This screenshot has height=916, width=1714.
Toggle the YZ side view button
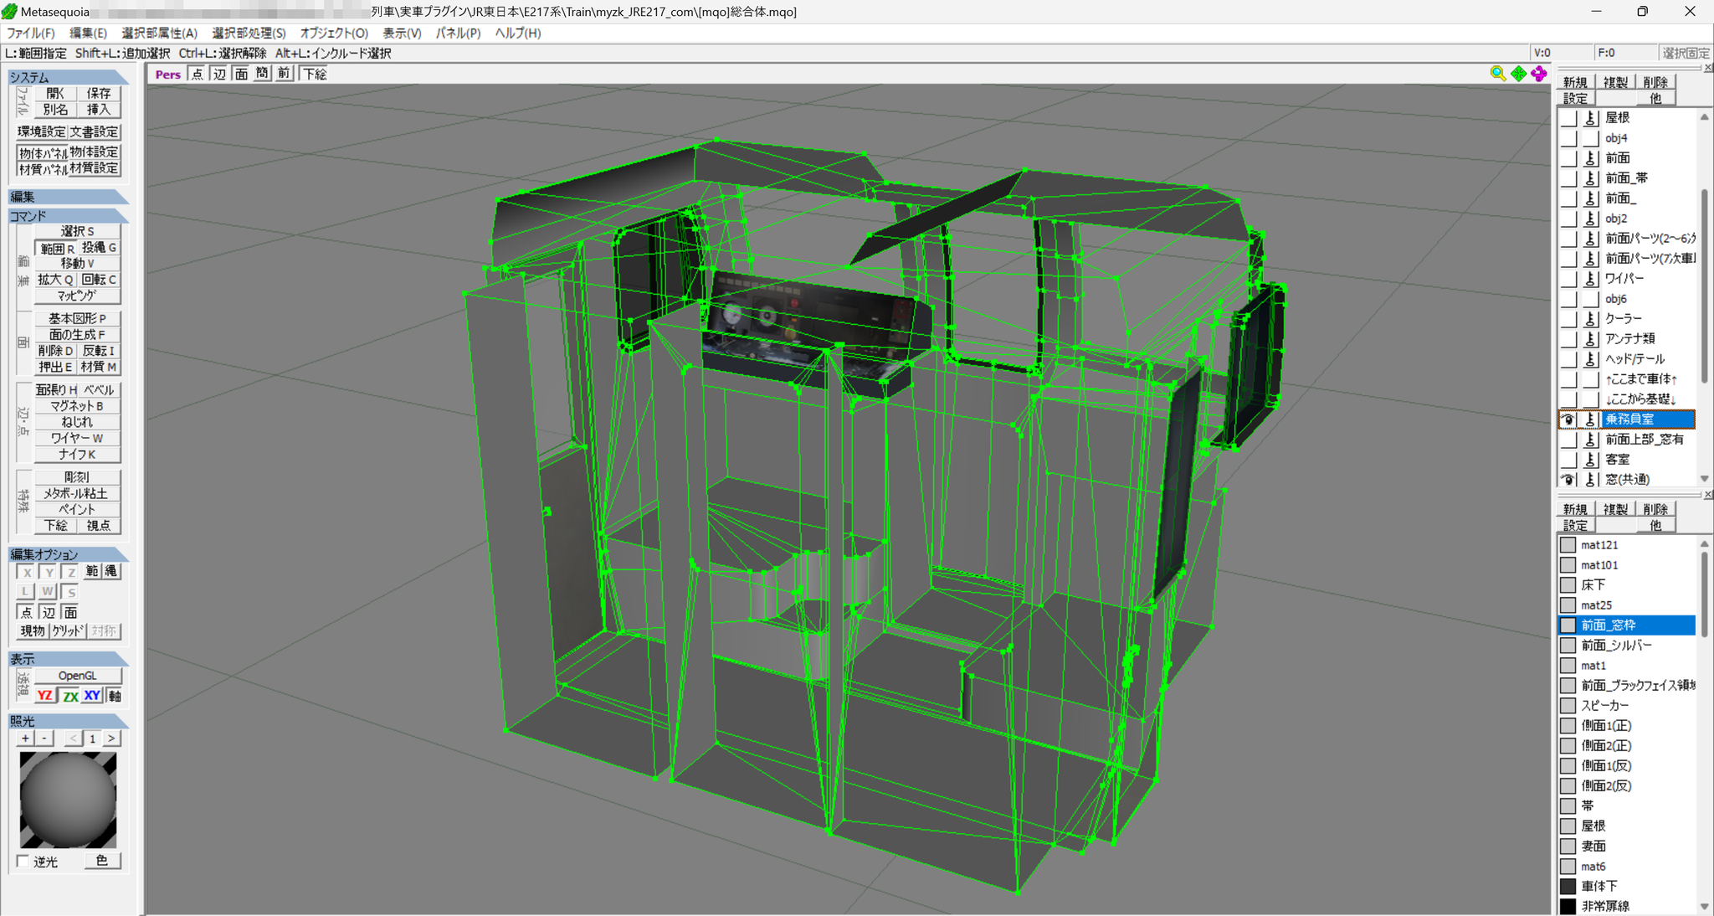(45, 696)
